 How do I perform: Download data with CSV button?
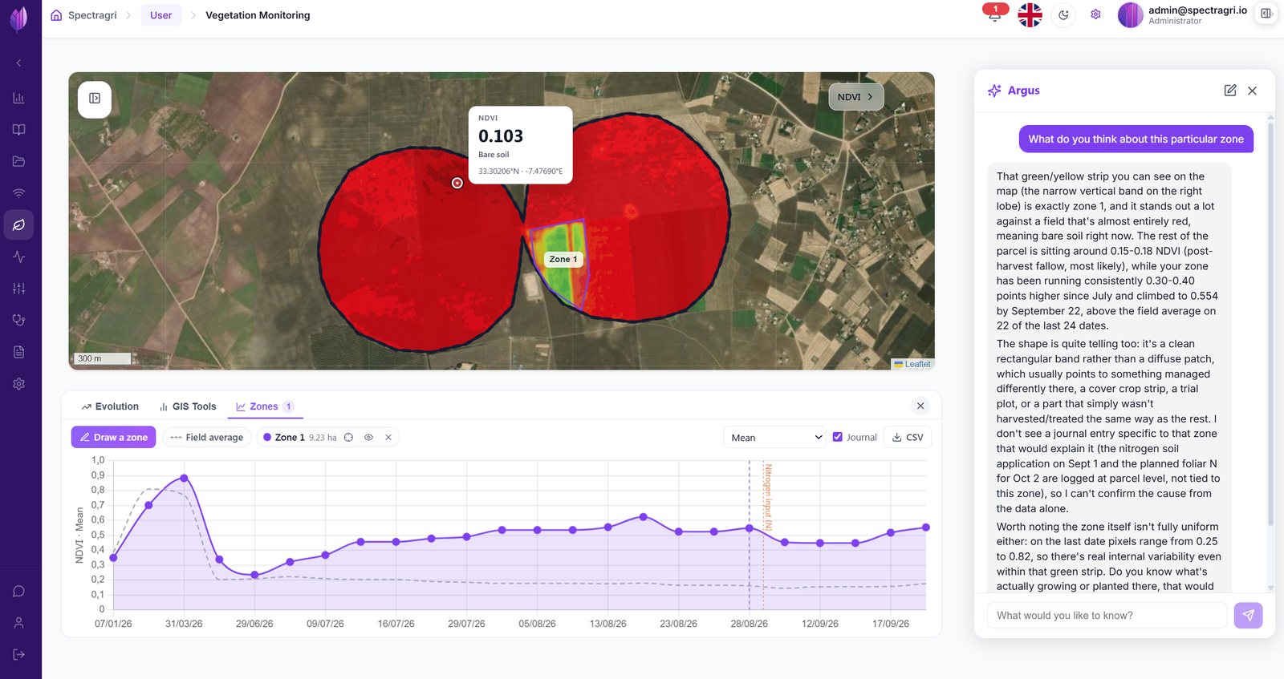coord(908,438)
